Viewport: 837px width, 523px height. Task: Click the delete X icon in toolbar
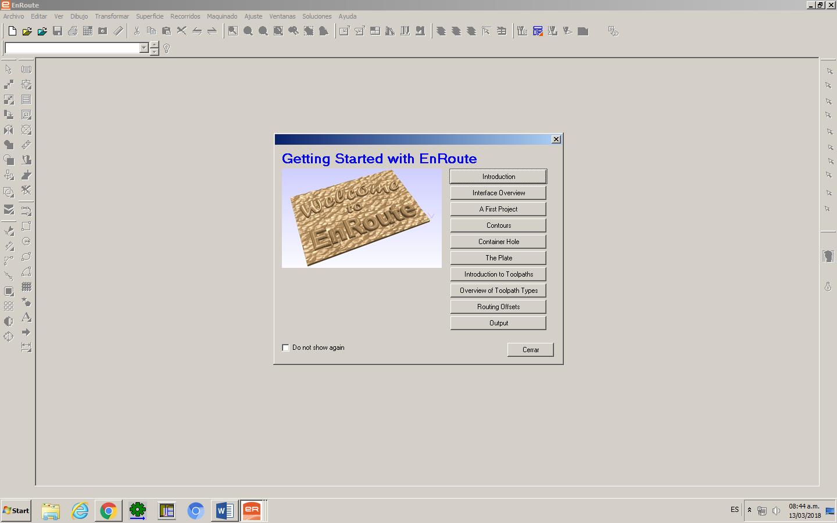182,31
